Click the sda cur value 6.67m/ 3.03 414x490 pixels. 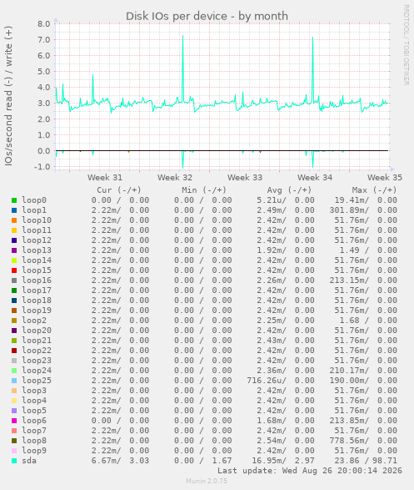click(x=120, y=461)
